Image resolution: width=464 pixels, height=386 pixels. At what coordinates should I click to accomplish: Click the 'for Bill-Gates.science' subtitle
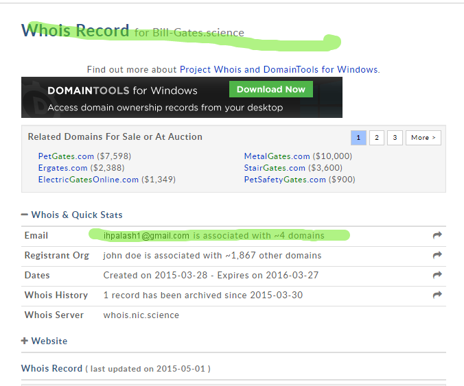point(189,32)
